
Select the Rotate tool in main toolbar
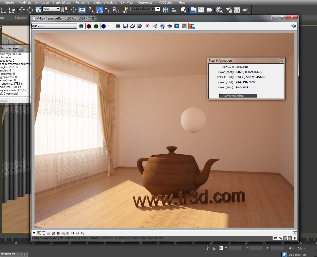click(x=30, y=10)
